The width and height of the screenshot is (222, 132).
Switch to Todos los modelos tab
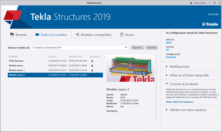(51, 35)
